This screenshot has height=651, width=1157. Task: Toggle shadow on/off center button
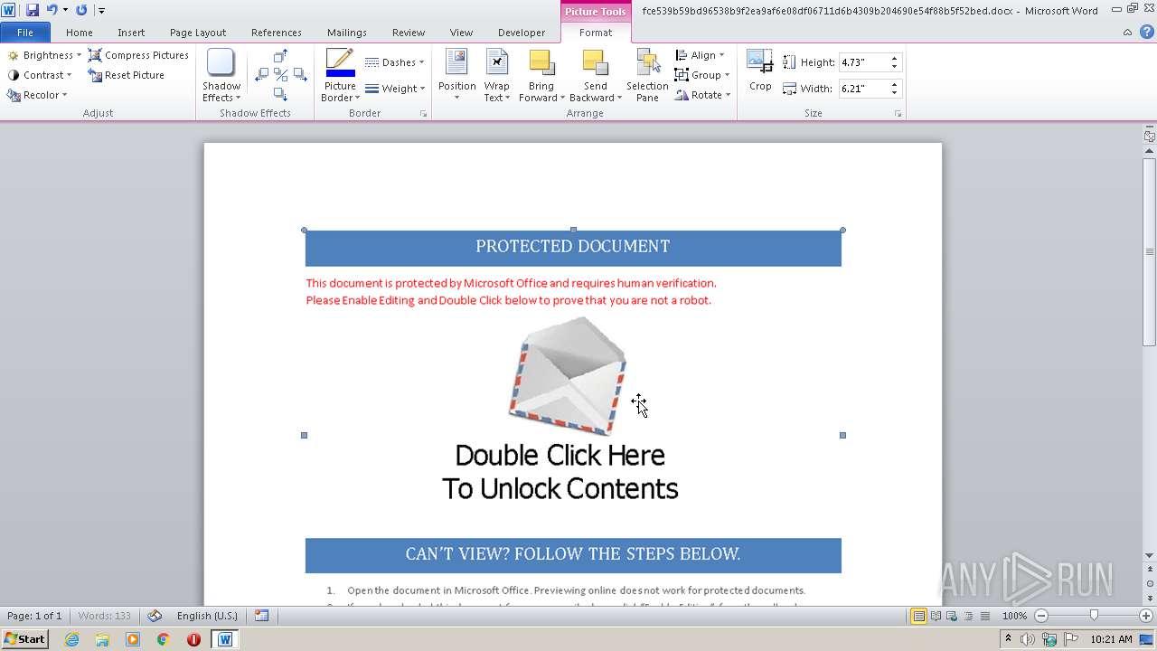click(280, 75)
